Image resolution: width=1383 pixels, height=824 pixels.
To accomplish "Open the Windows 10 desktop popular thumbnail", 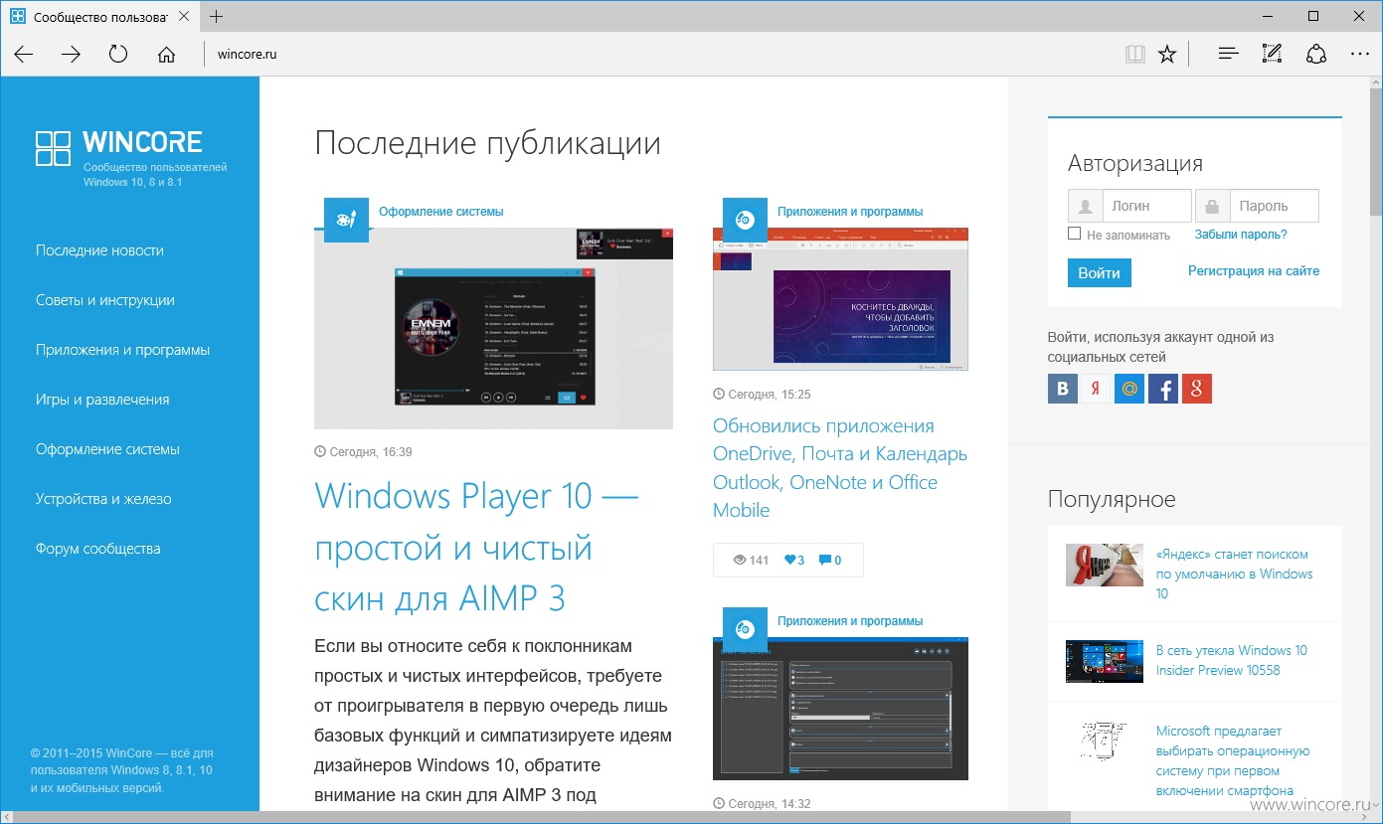I will pyautogui.click(x=1104, y=661).
